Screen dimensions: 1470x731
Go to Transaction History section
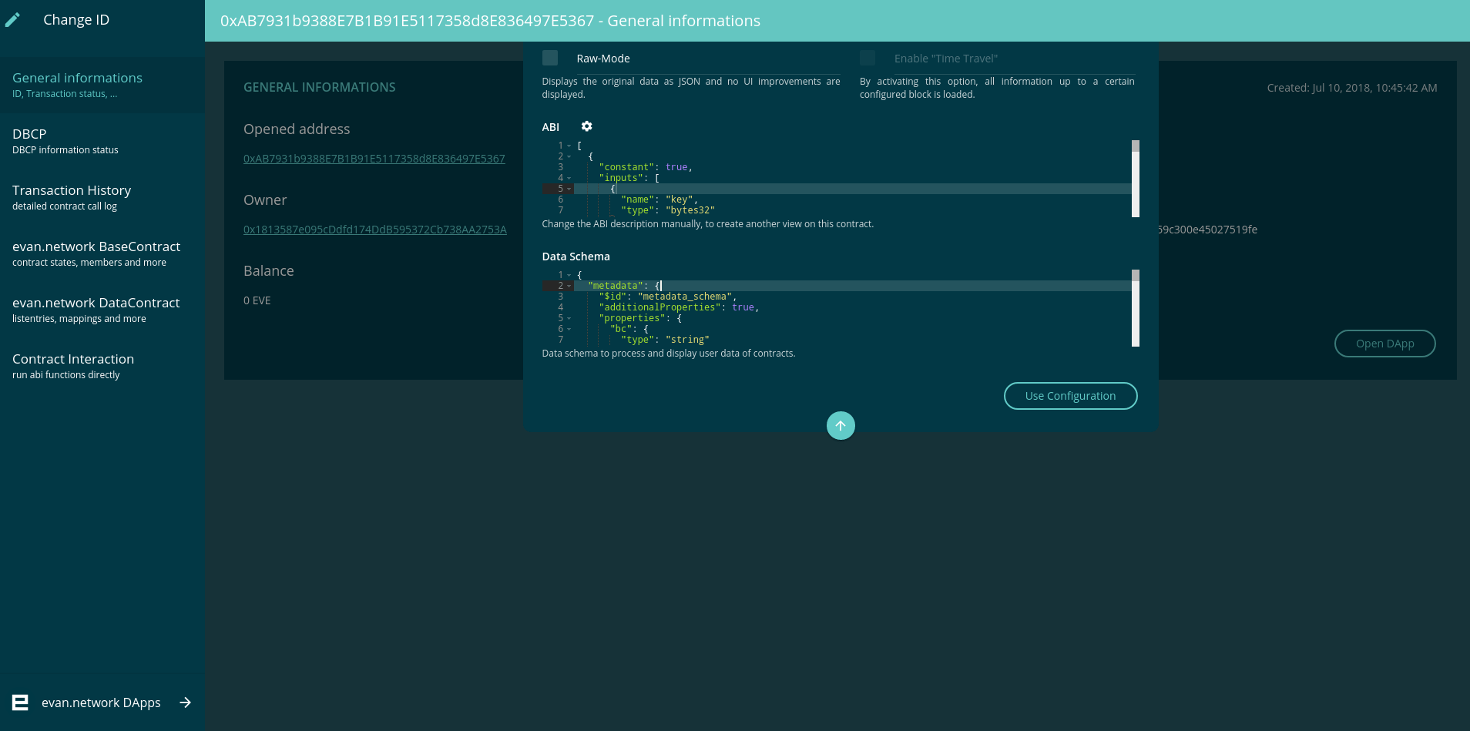[x=102, y=197]
